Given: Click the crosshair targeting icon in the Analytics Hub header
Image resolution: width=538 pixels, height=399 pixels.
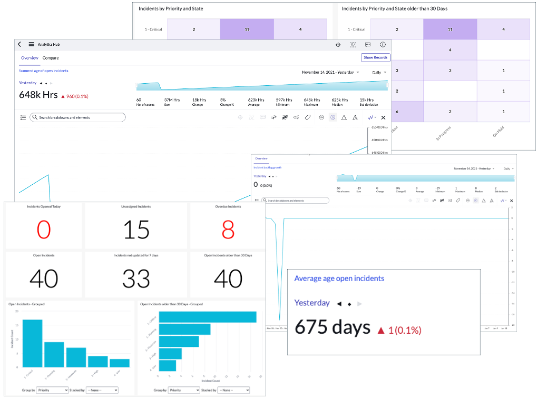Looking at the screenshot, I should (x=338, y=45).
